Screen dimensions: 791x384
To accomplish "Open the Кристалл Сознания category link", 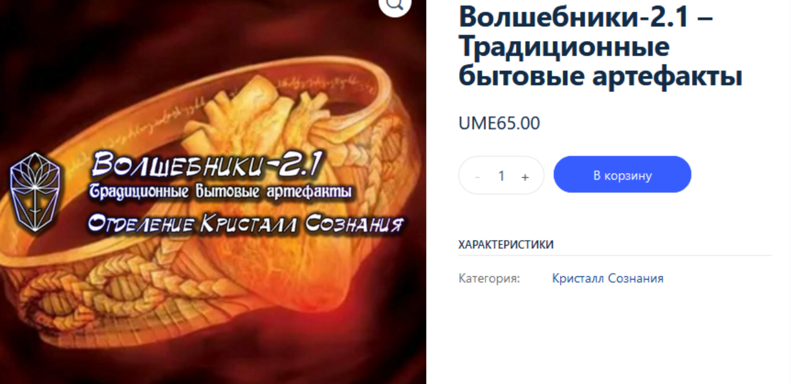I will [x=607, y=278].
